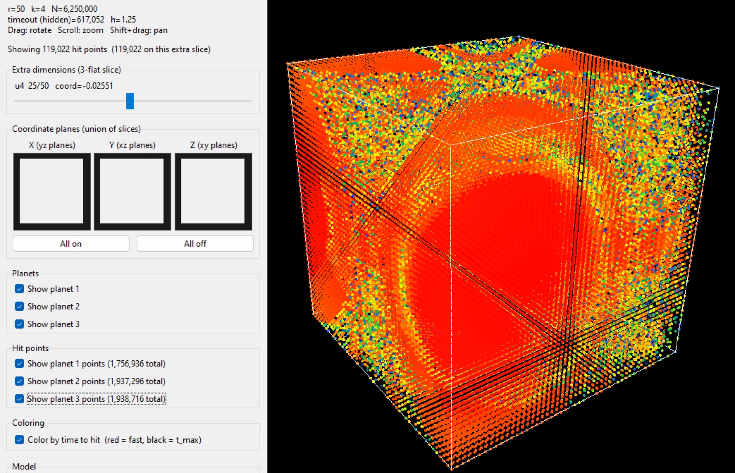
Task: Click the All on button
Action: pyautogui.click(x=71, y=244)
